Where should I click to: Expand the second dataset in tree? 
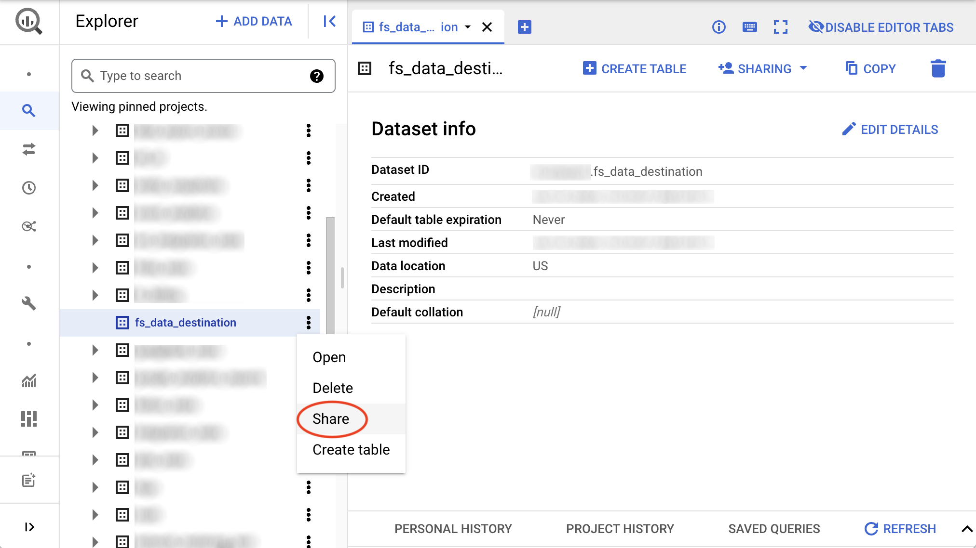pyautogui.click(x=95, y=158)
